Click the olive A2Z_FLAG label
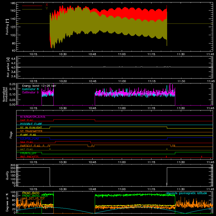This screenshot has width=216, height=216. tap(26, 149)
